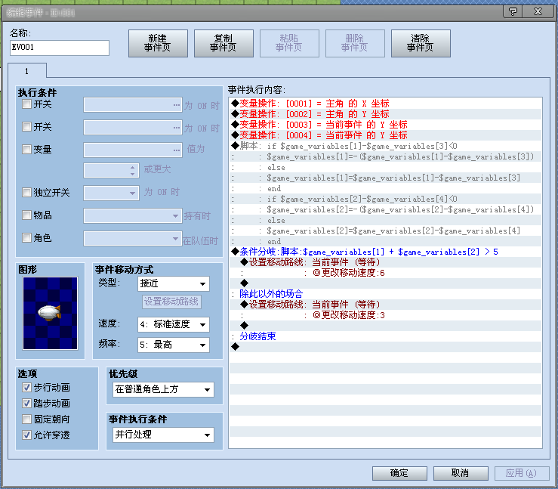Select command 变量操作 [0004] 当前事件 Y 坐标
558x489 pixels.
[385, 135]
